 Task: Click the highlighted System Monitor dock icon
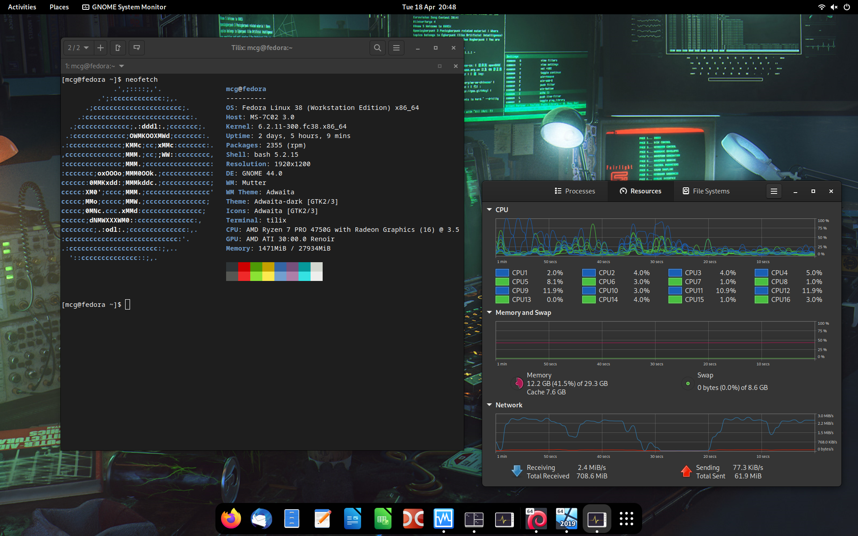pos(597,519)
